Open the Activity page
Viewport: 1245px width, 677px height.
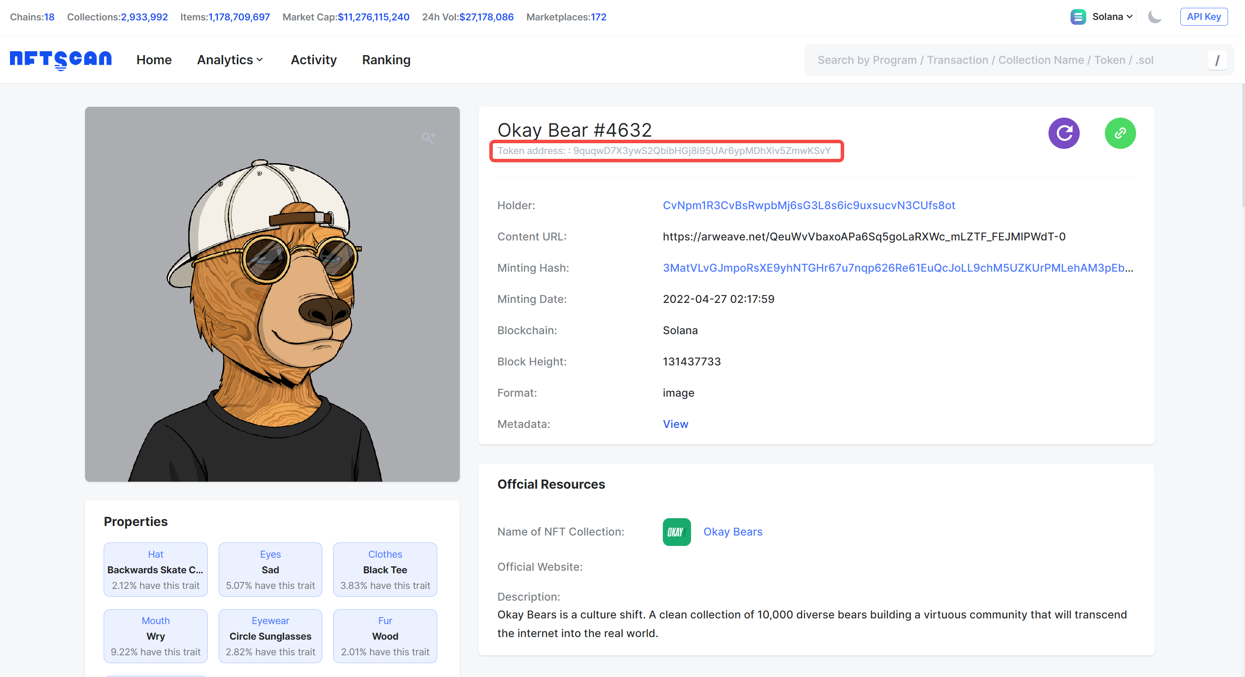313,60
